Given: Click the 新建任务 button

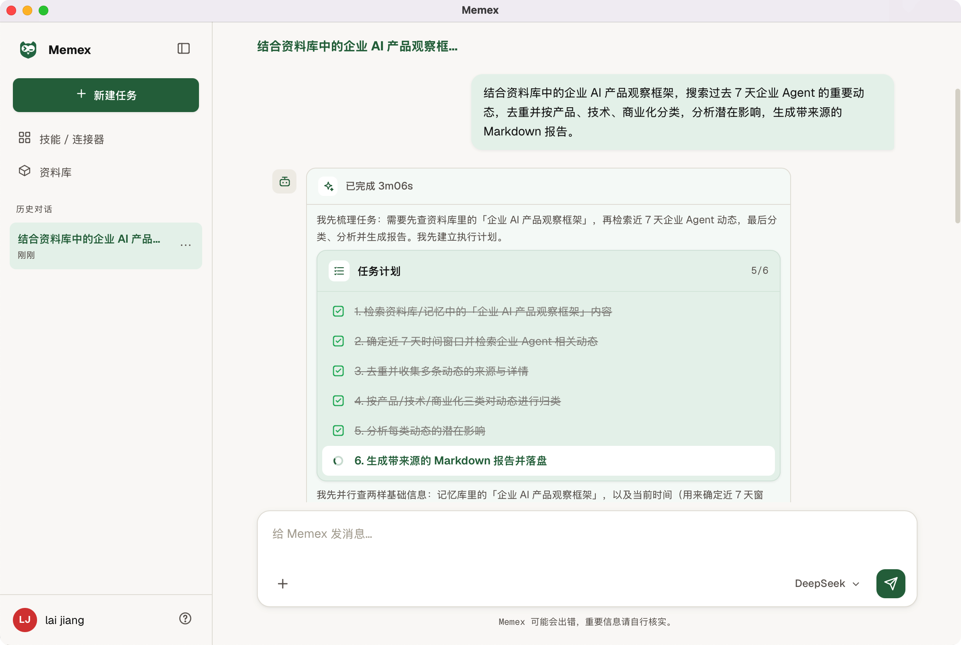Looking at the screenshot, I should click(x=106, y=95).
